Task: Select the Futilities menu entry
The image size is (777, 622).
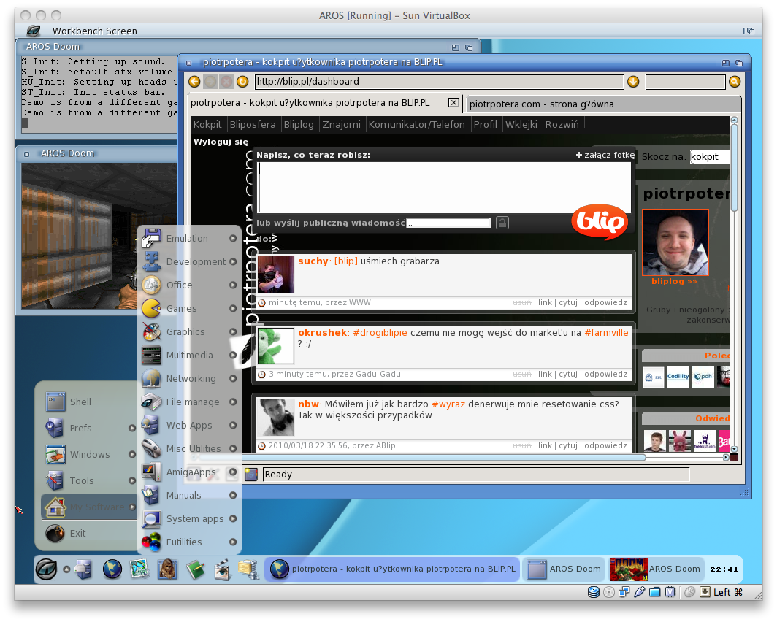Action: tap(189, 542)
